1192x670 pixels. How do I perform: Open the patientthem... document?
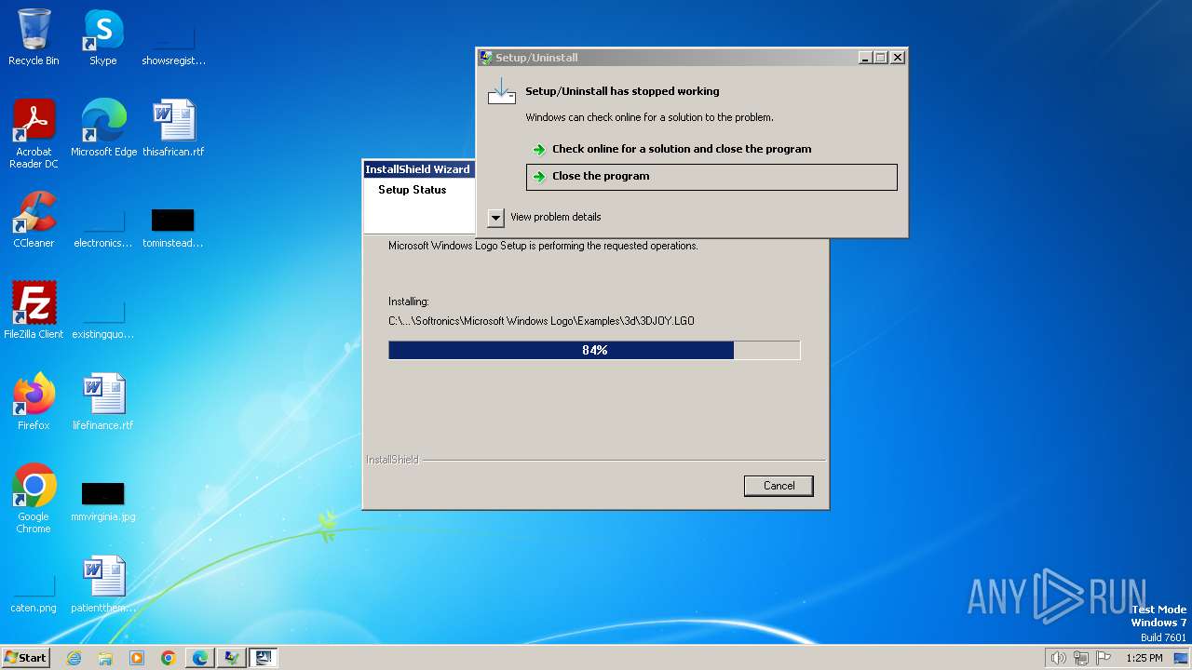(x=102, y=584)
